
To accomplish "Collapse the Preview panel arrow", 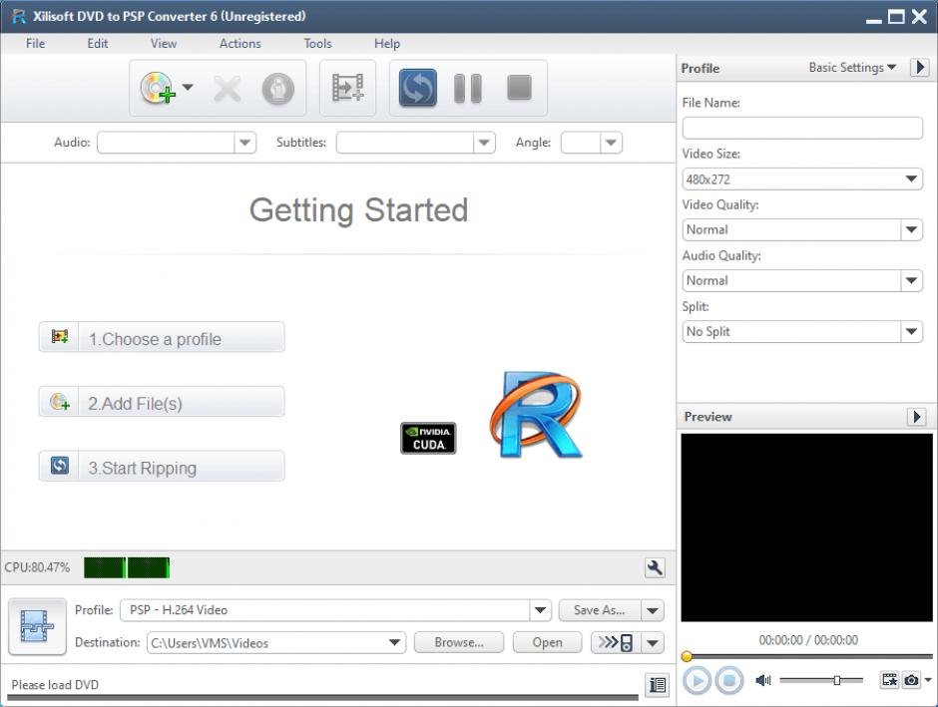I will [x=916, y=417].
